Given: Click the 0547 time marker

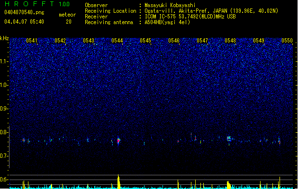Looking at the screenshot, I should (x=202, y=41).
